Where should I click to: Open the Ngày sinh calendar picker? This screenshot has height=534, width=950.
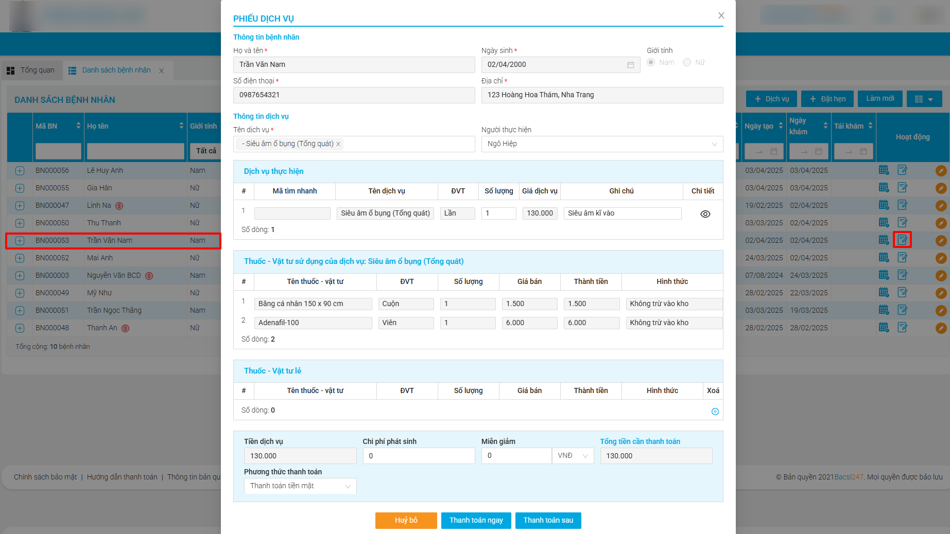tap(630, 65)
